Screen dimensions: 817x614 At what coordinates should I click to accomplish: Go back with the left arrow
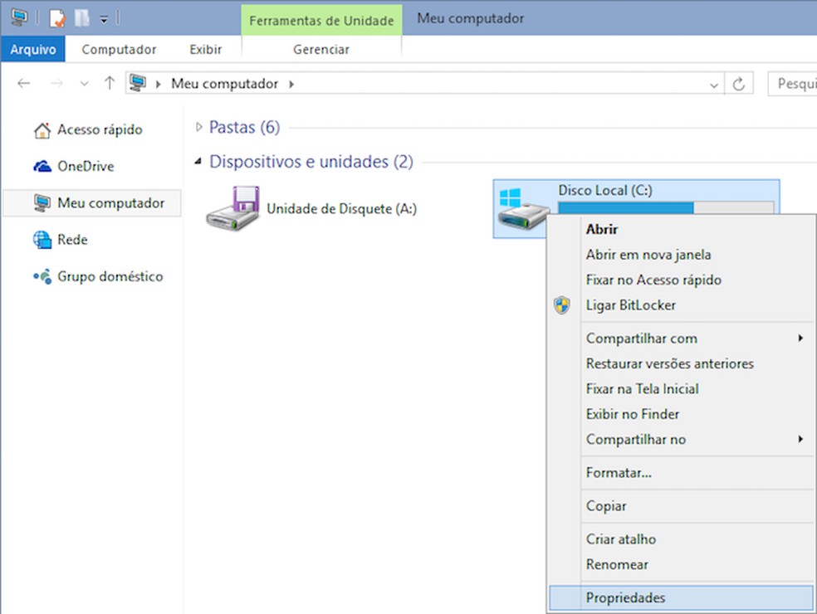(24, 83)
